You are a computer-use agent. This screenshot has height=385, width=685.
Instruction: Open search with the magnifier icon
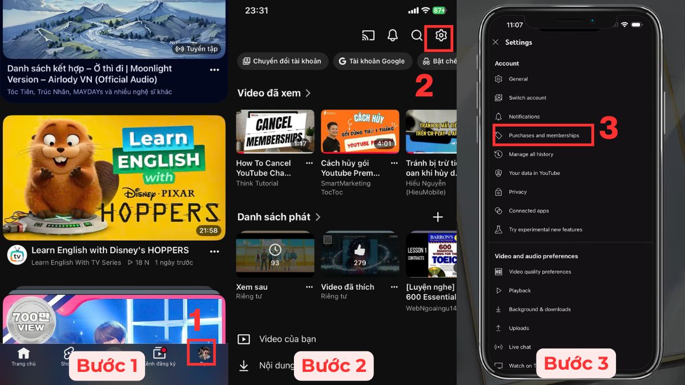click(x=416, y=35)
